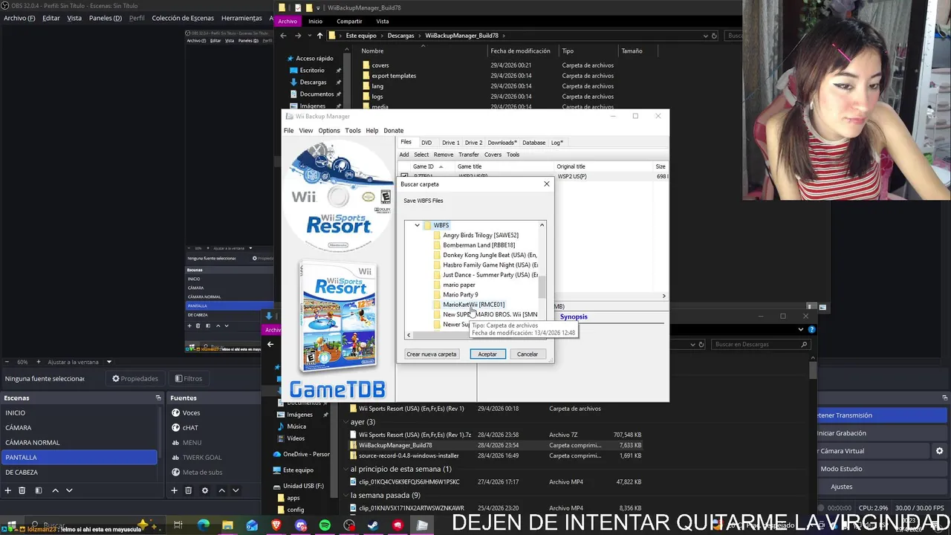Move source up in Fuentes panel
This screenshot has width=951, height=535.
click(x=221, y=490)
